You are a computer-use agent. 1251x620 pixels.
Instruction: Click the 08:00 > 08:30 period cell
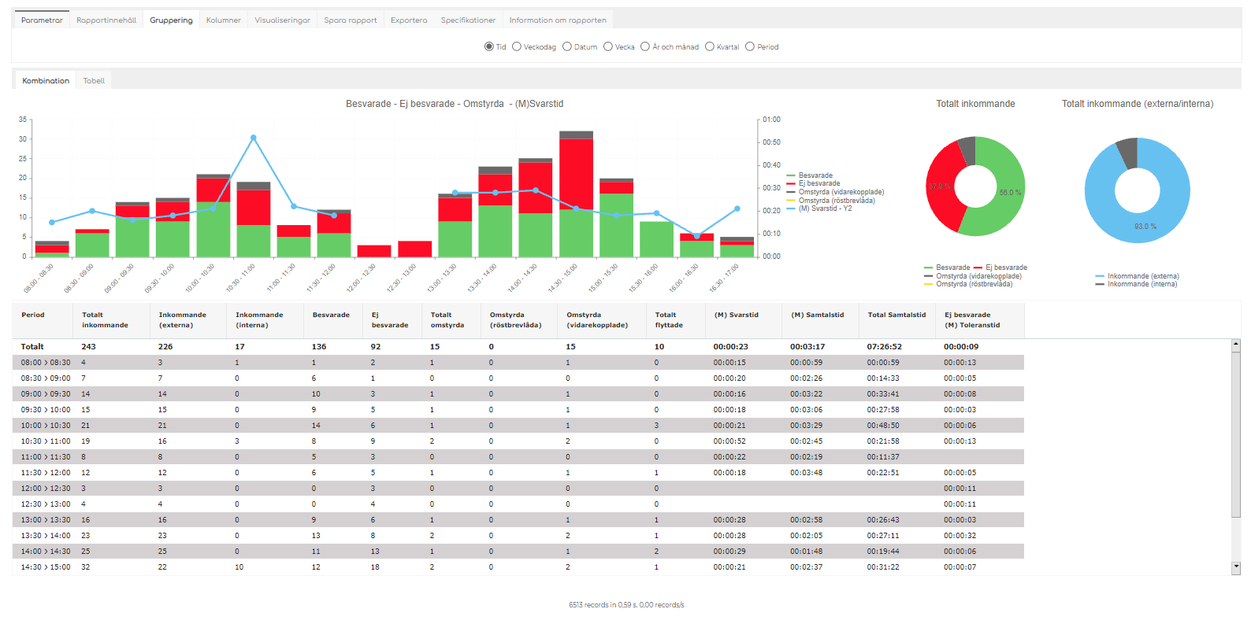point(46,363)
